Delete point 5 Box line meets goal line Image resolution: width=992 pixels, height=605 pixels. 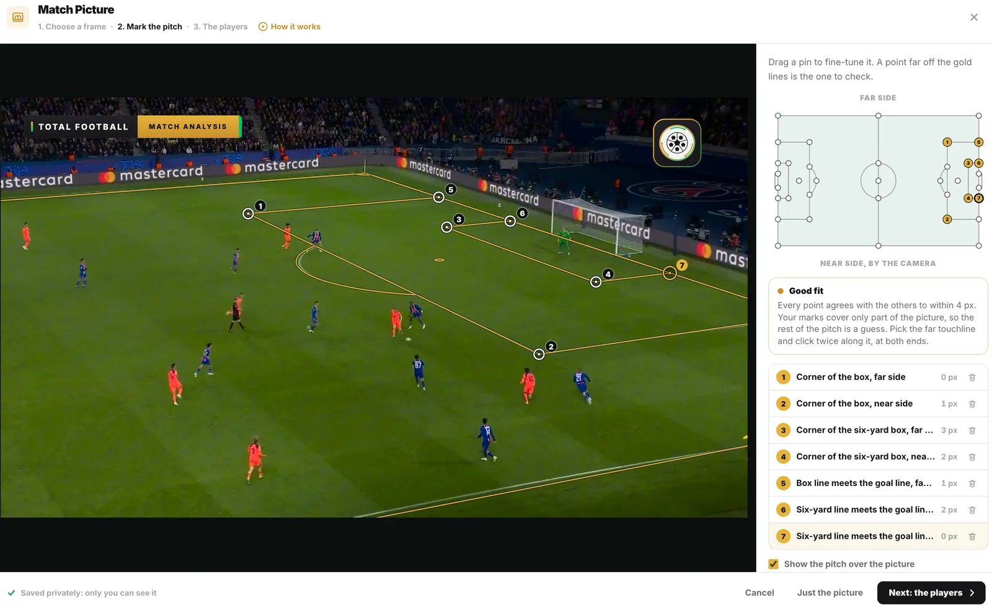click(972, 484)
